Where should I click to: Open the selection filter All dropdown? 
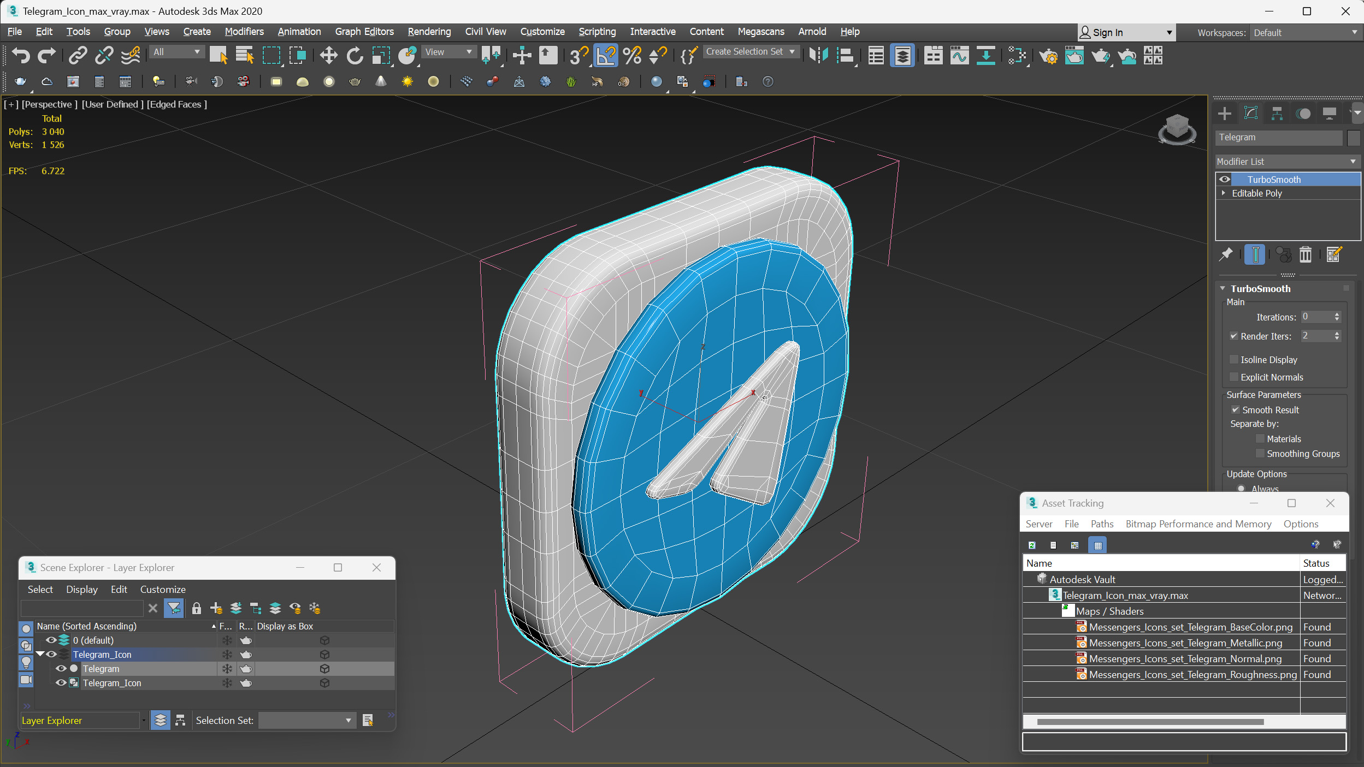(x=176, y=52)
